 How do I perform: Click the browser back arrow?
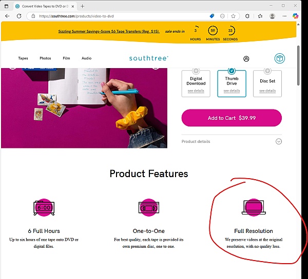(7, 16)
